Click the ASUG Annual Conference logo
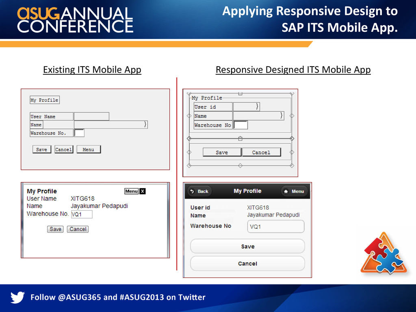This screenshot has width=416, height=312. [75, 19]
